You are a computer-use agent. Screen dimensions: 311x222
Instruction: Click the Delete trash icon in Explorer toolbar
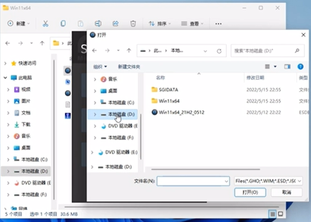(x=133, y=23)
